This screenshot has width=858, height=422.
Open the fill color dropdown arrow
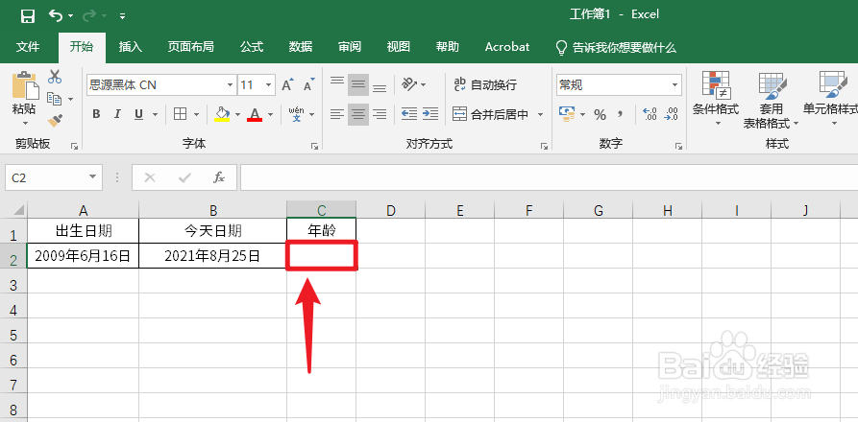(237, 115)
